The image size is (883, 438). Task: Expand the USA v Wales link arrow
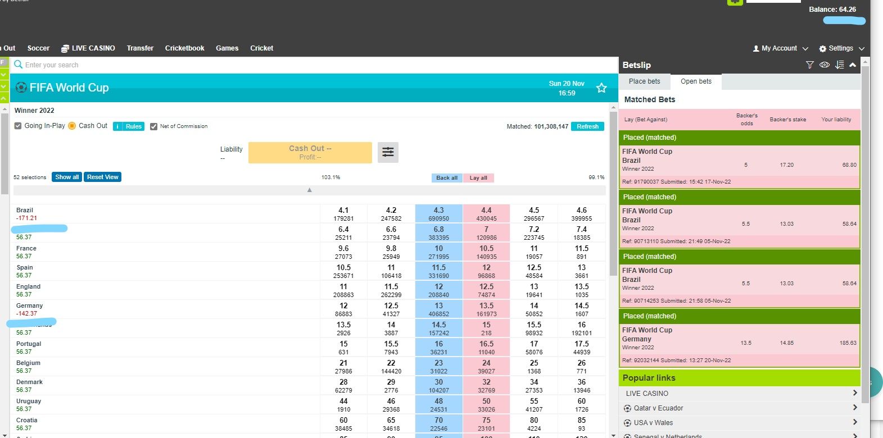point(855,422)
